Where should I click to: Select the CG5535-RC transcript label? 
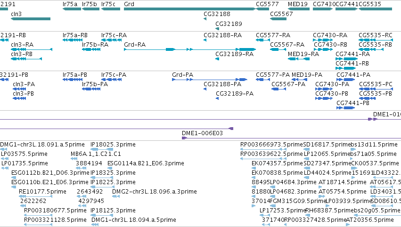(x=376, y=35)
